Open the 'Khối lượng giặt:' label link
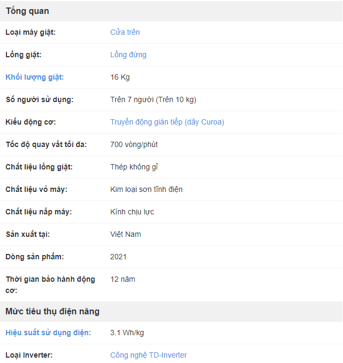This screenshot has height=363, width=343. coord(35,77)
